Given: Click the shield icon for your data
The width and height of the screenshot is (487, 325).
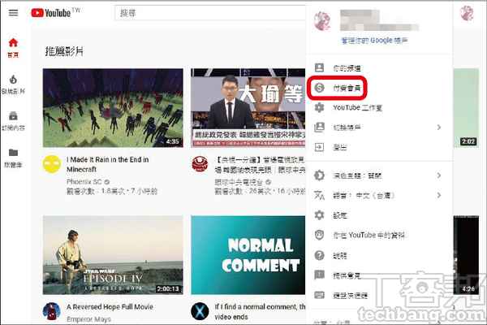Looking at the screenshot, I should 319,235.
